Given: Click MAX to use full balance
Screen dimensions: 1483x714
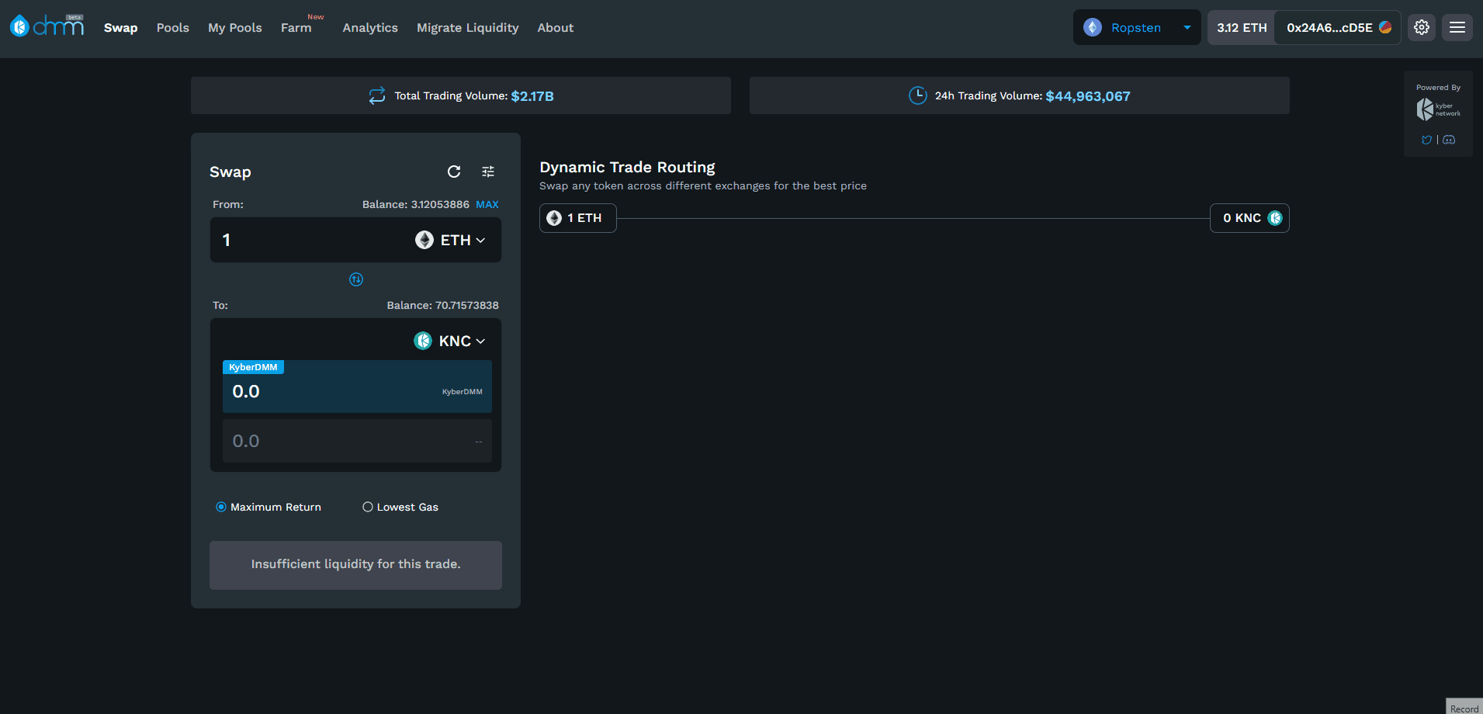Looking at the screenshot, I should click(x=487, y=204).
